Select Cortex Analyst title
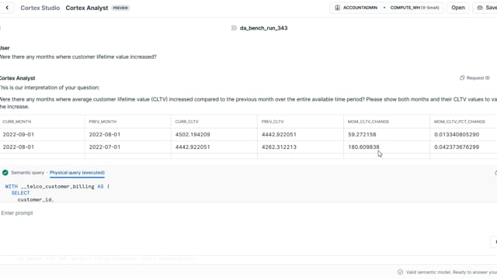The image size is (497, 279). 87,8
